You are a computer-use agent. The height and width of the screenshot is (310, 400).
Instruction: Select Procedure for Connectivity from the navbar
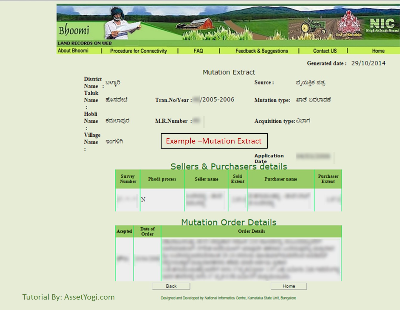click(138, 51)
